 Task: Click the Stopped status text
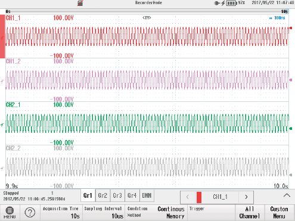11,193
